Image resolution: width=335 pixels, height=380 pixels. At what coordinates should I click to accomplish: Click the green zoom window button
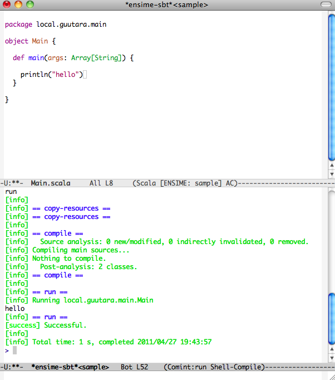[30, 4]
